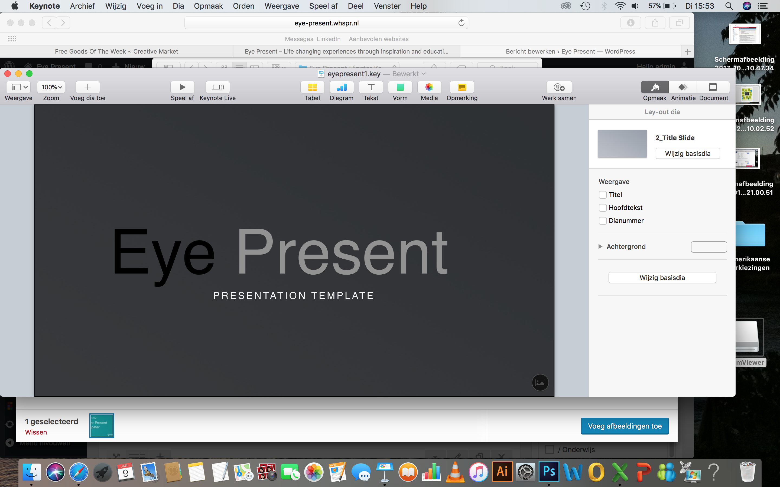Expand the Achtergrond section

[600, 246]
